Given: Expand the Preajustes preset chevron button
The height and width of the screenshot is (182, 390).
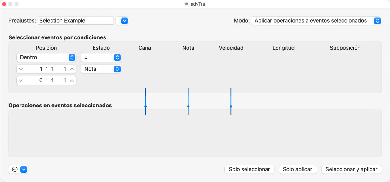Looking at the screenshot, I should [122, 21].
